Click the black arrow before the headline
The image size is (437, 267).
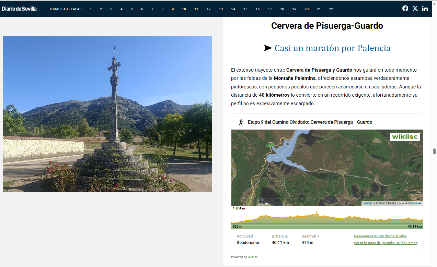[268, 48]
